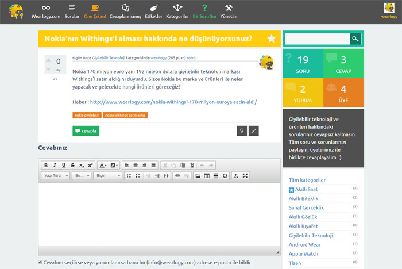Image resolution: width=402 pixels, height=269 pixels.
Task: Insert an image using the editor toolbar
Action: point(198,176)
